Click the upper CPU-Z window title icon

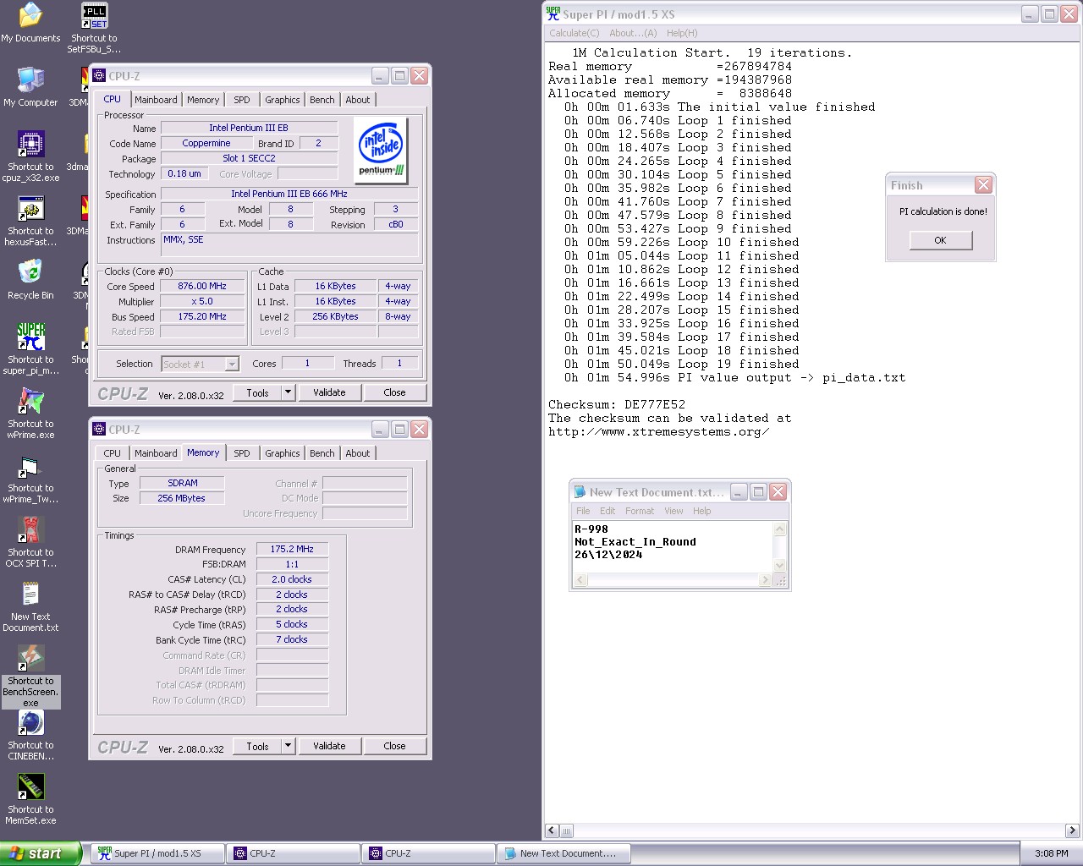(99, 75)
